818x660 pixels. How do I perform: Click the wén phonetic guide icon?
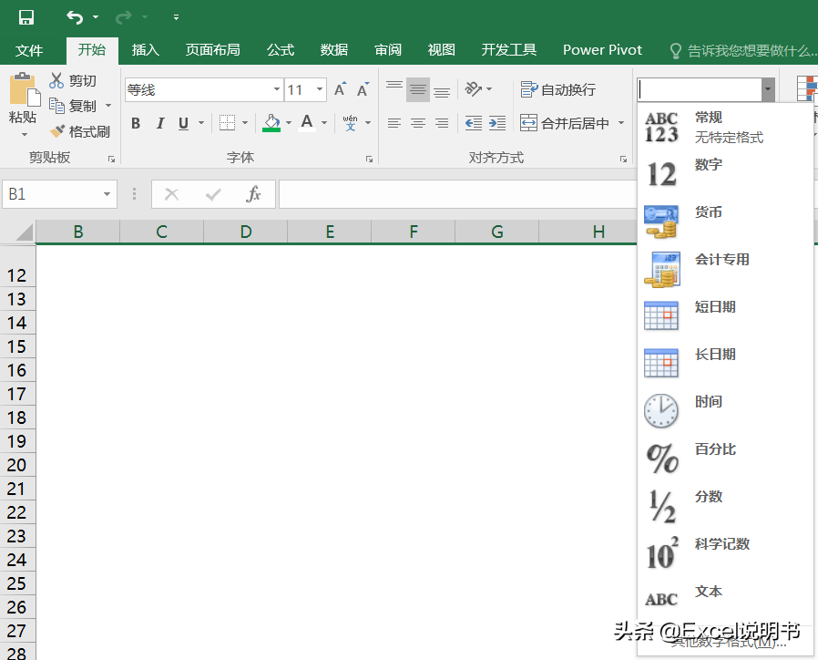[350, 123]
